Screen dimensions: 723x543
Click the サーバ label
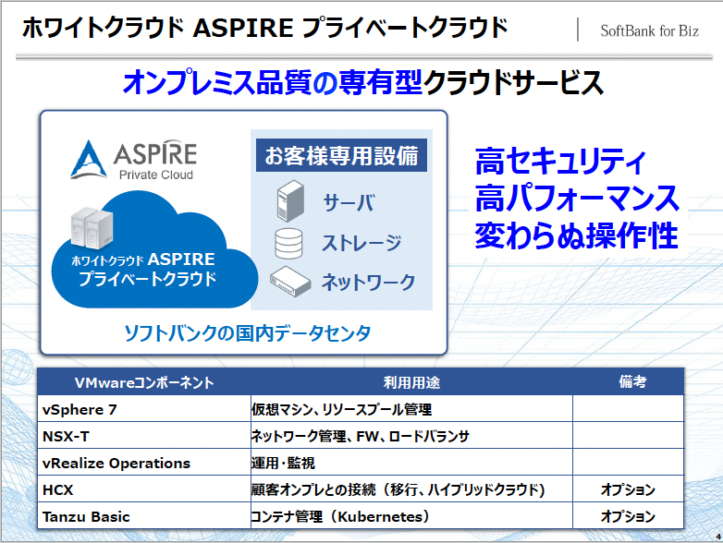[349, 202]
